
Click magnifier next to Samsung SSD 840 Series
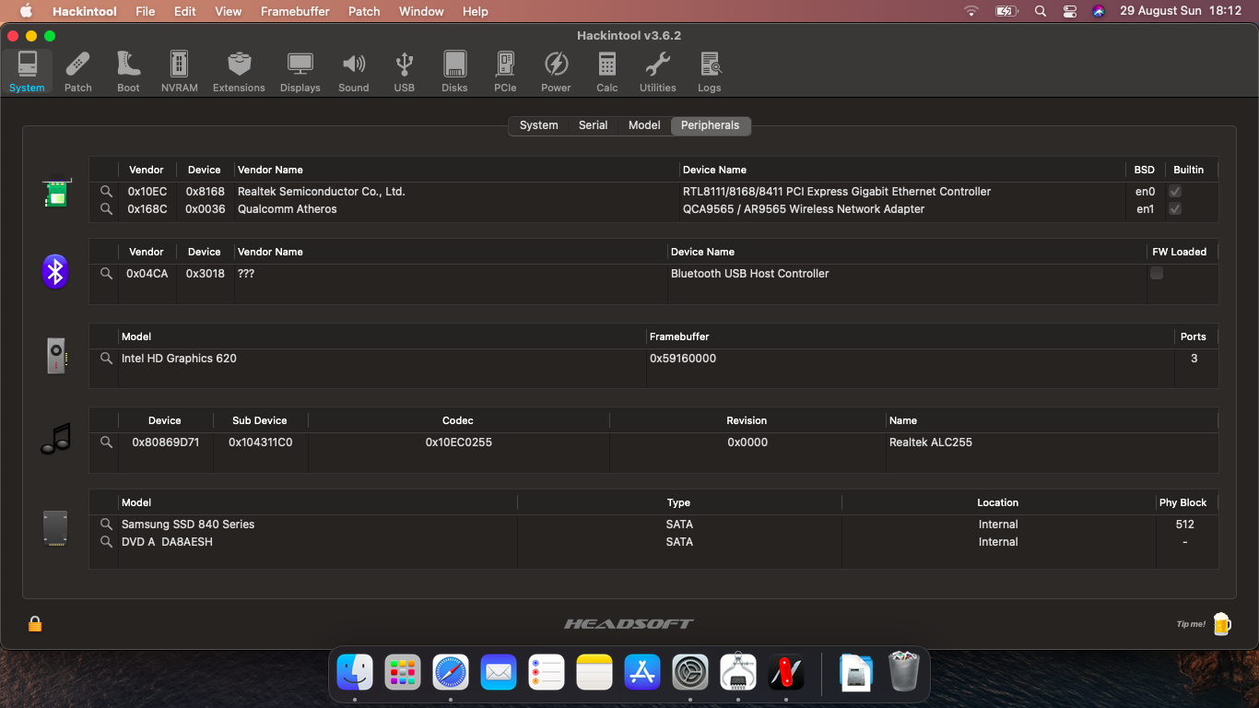pos(107,525)
